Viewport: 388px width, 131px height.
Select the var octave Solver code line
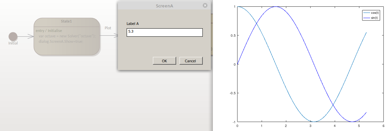(x=67, y=36)
